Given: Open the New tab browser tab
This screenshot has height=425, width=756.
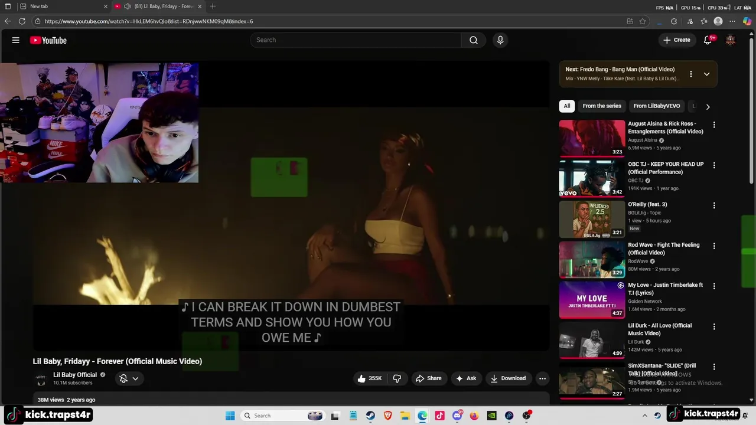Looking at the screenshot, I should tap(63, 6).
